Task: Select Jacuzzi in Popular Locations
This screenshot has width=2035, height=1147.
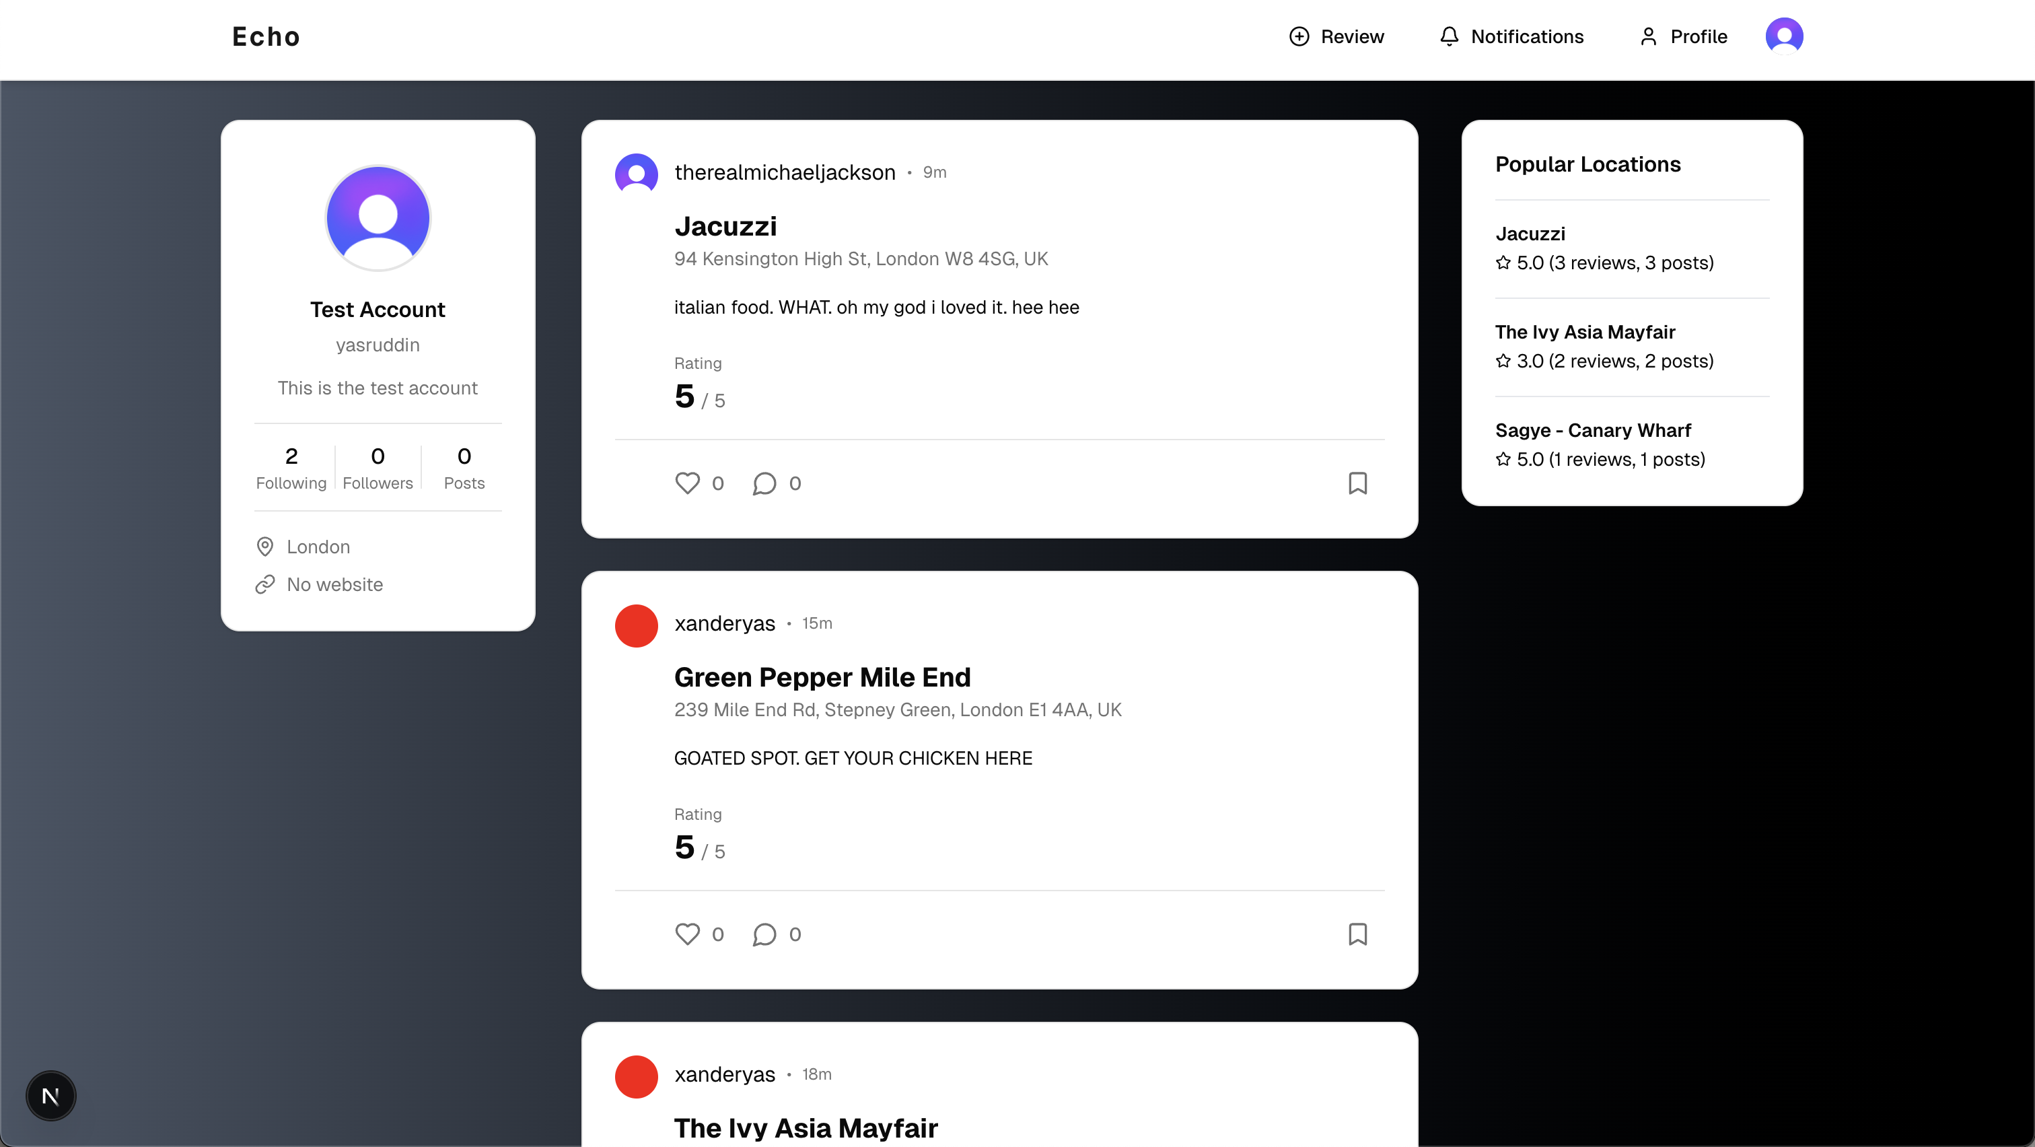Action: tap(1530, 234)
